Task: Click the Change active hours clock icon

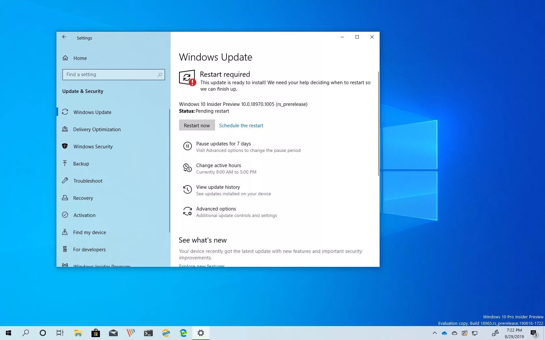Action: pos(188,168)
